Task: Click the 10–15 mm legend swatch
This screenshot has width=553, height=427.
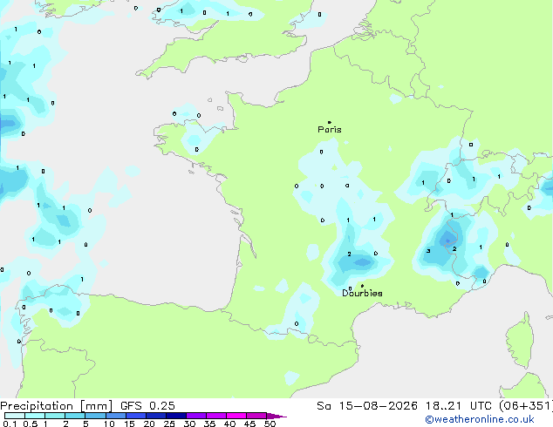Action: (115, 416)
